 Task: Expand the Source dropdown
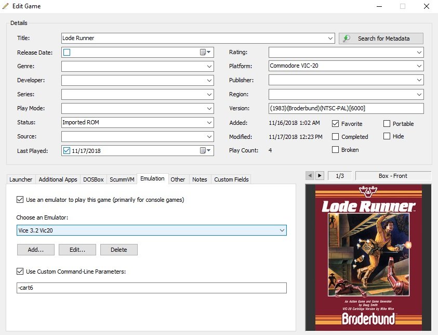209,136
